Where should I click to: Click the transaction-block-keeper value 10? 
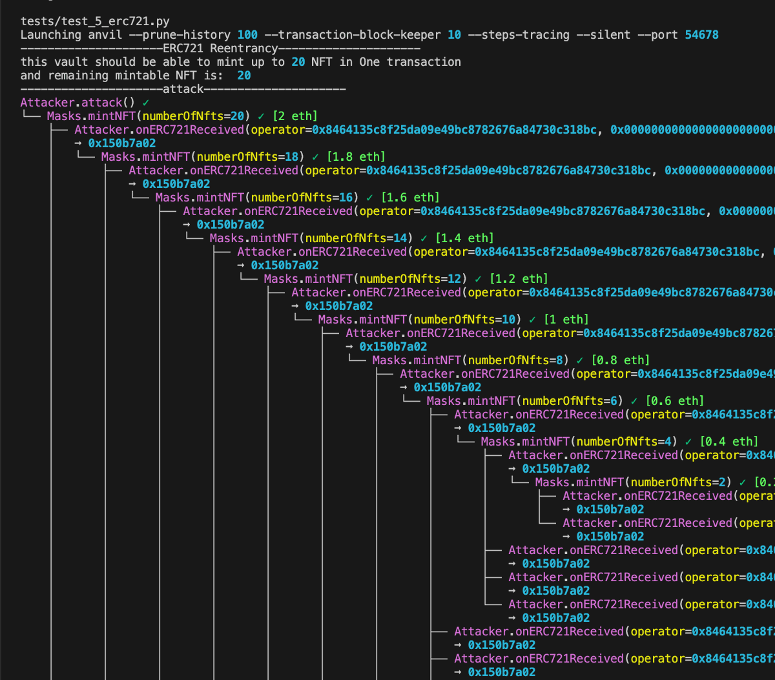454,35
